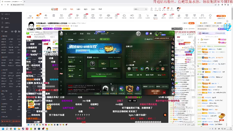Open the 首页 menu item on Douyu

[65, 9]
